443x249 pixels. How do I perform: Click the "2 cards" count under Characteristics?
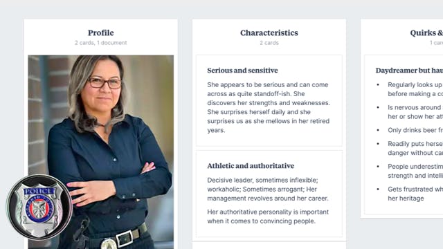click(x=269, y=43)
